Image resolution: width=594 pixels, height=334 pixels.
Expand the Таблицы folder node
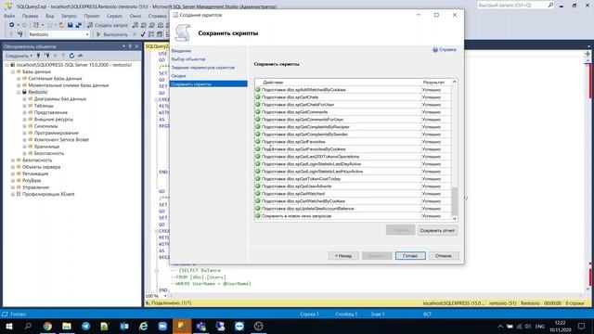(25, 106)
